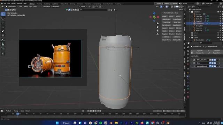Open the Add Modifier dropdown
The image size is (223, 125).
pos(195,56)
